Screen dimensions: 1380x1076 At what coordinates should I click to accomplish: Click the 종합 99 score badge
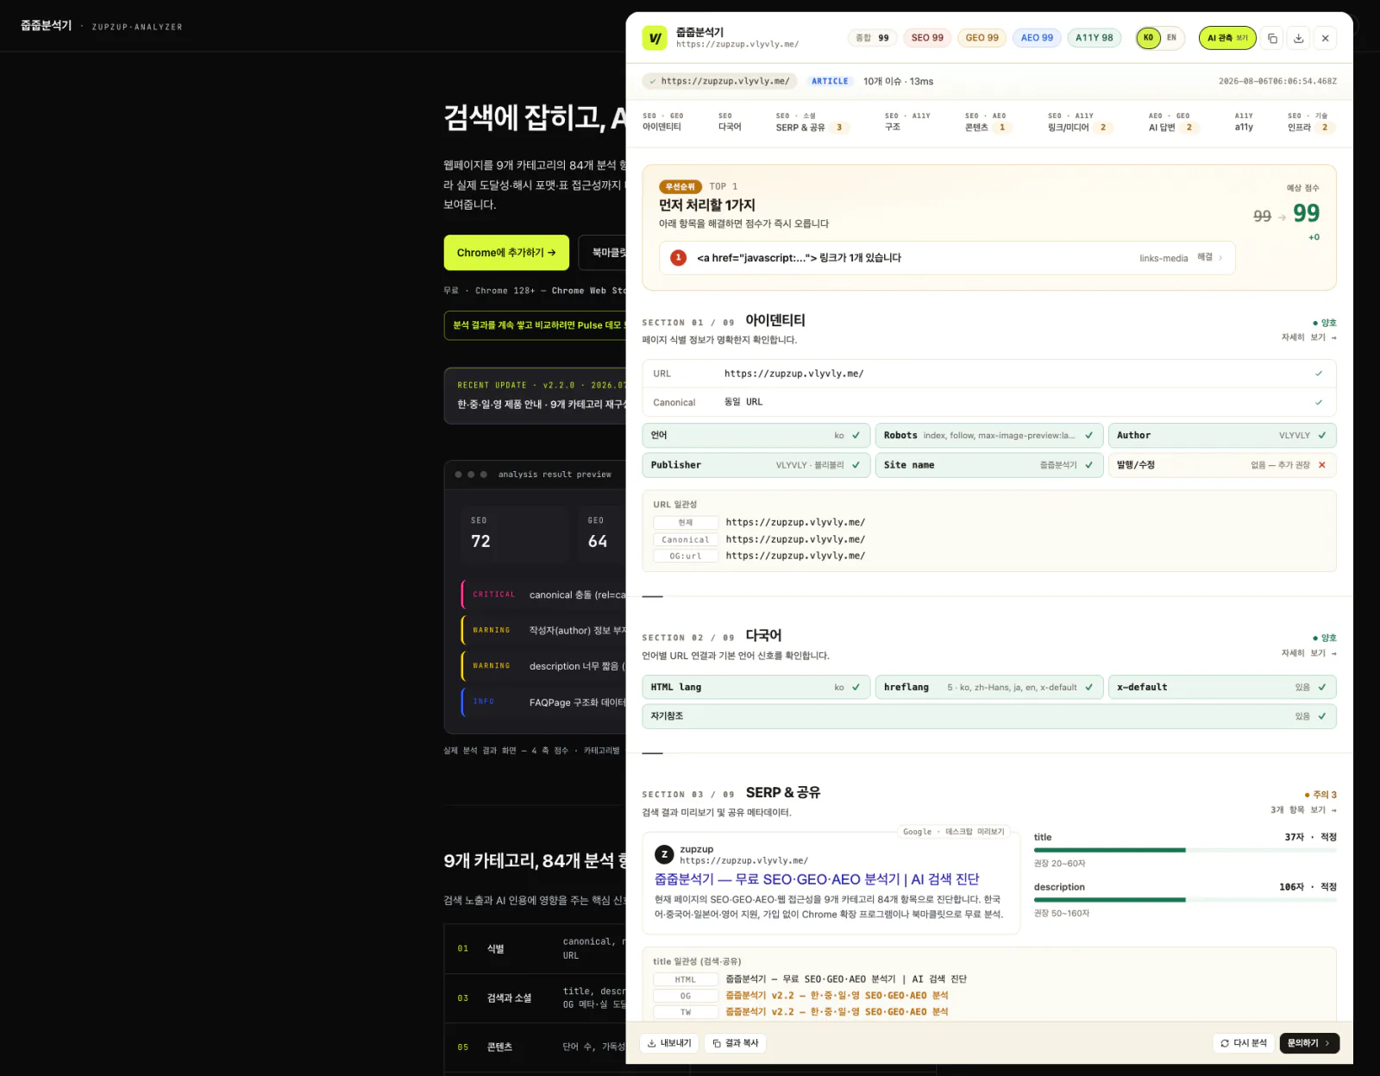point(872,38)
